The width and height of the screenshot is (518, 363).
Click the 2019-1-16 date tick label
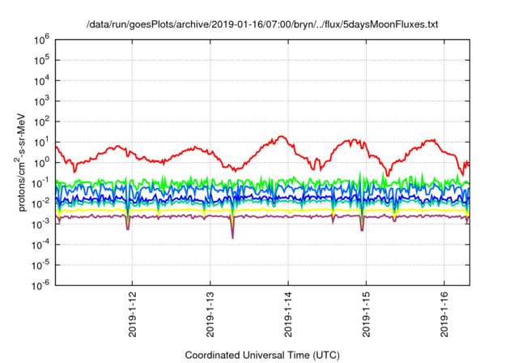(444, 314)
